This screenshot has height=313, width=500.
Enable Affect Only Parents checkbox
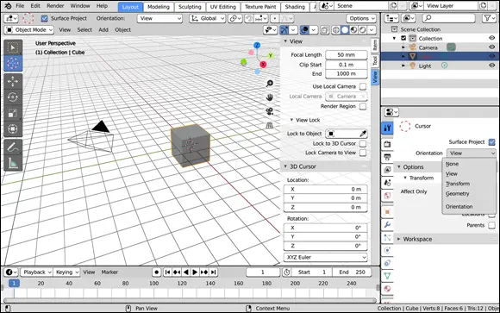[492, 225]
